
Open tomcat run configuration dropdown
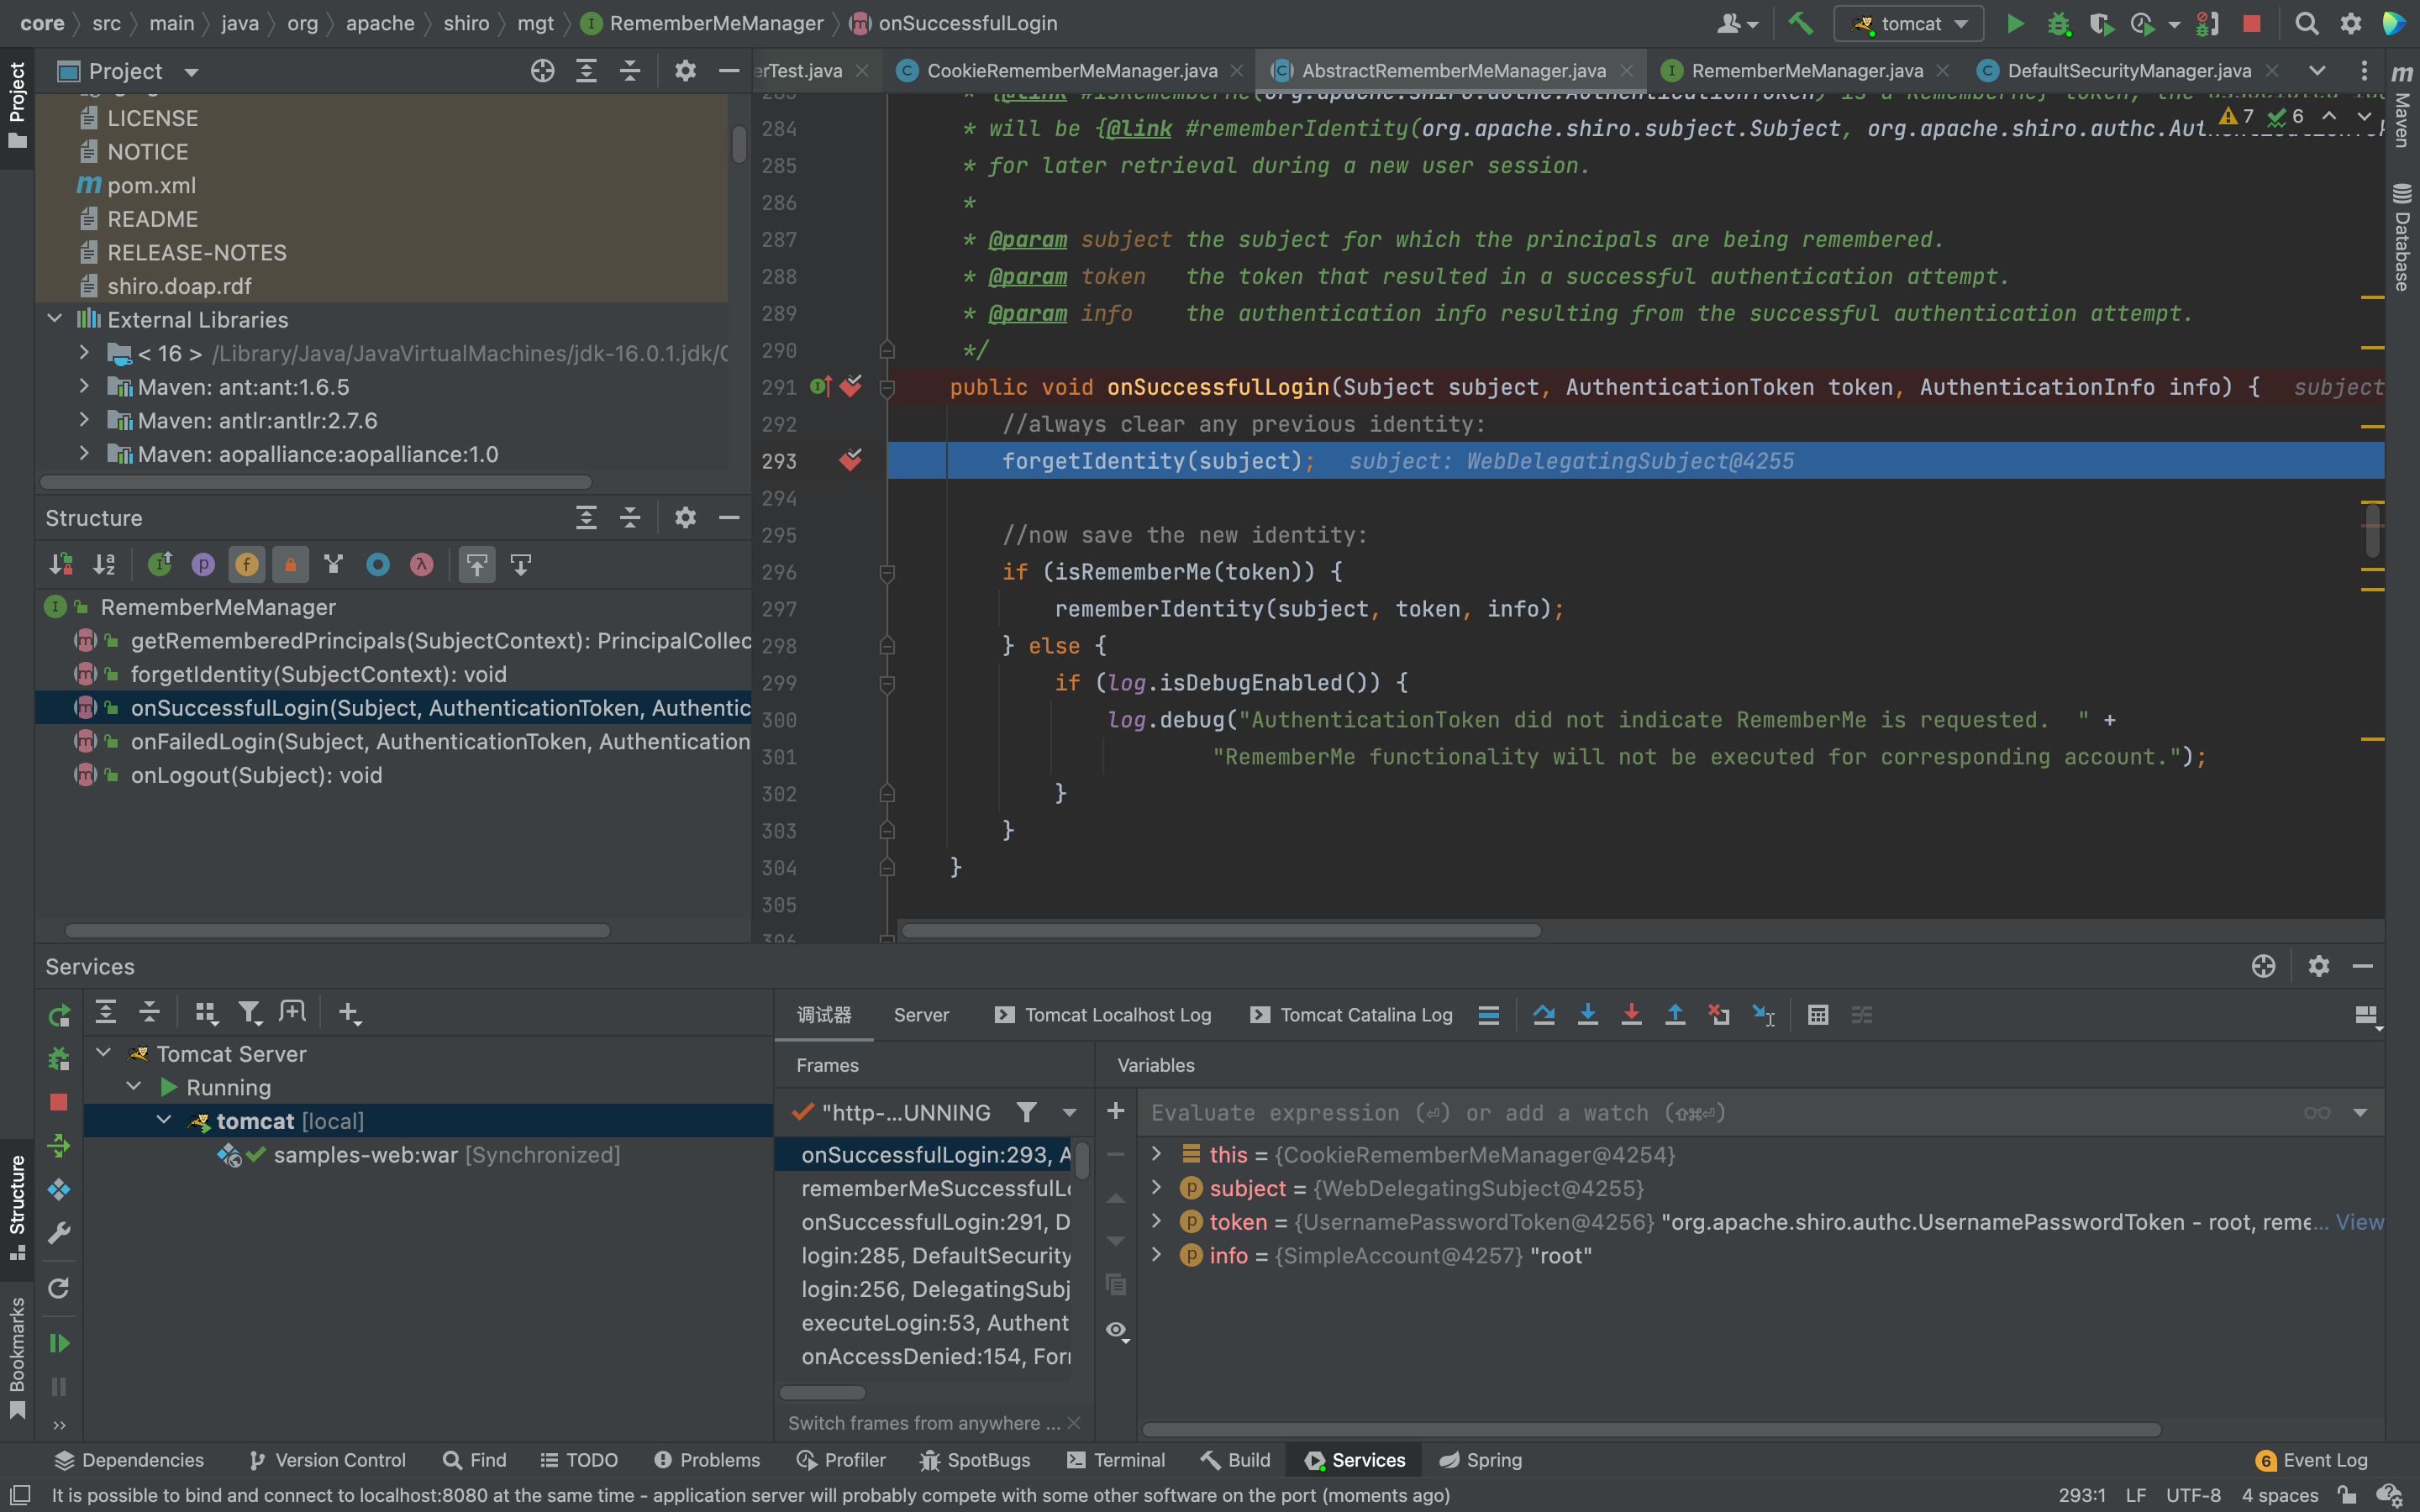tap(1909, 23)
